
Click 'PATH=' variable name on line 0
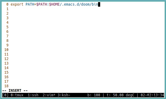pyautogui.click(x=31, y=4)
